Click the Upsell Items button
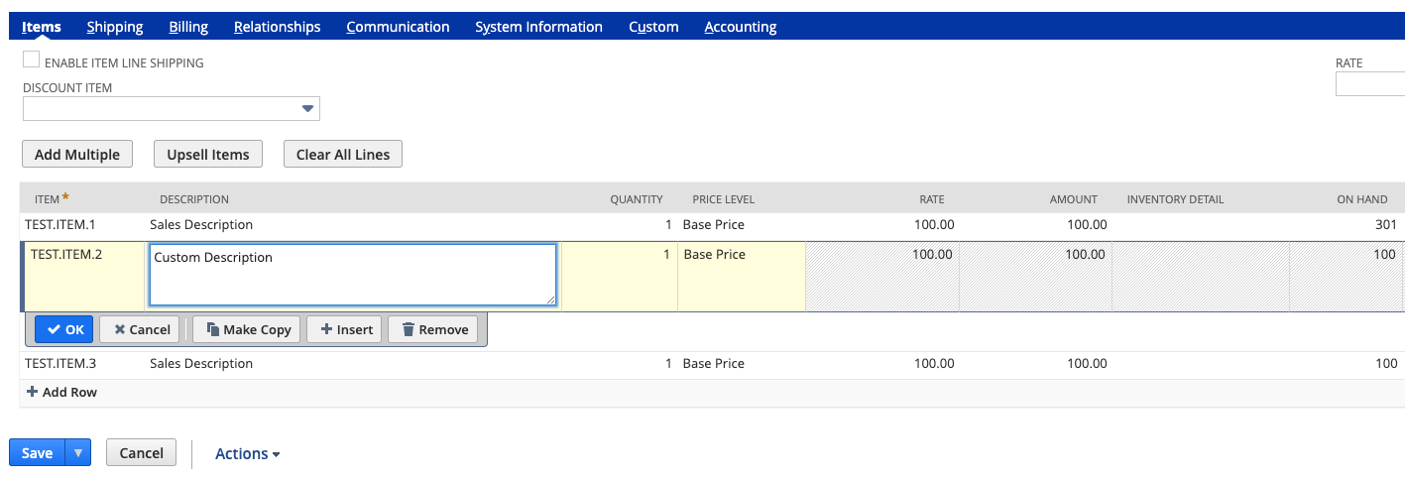Screen dimensions: 1405x480 pyautogui.click(x=208, y=154)
